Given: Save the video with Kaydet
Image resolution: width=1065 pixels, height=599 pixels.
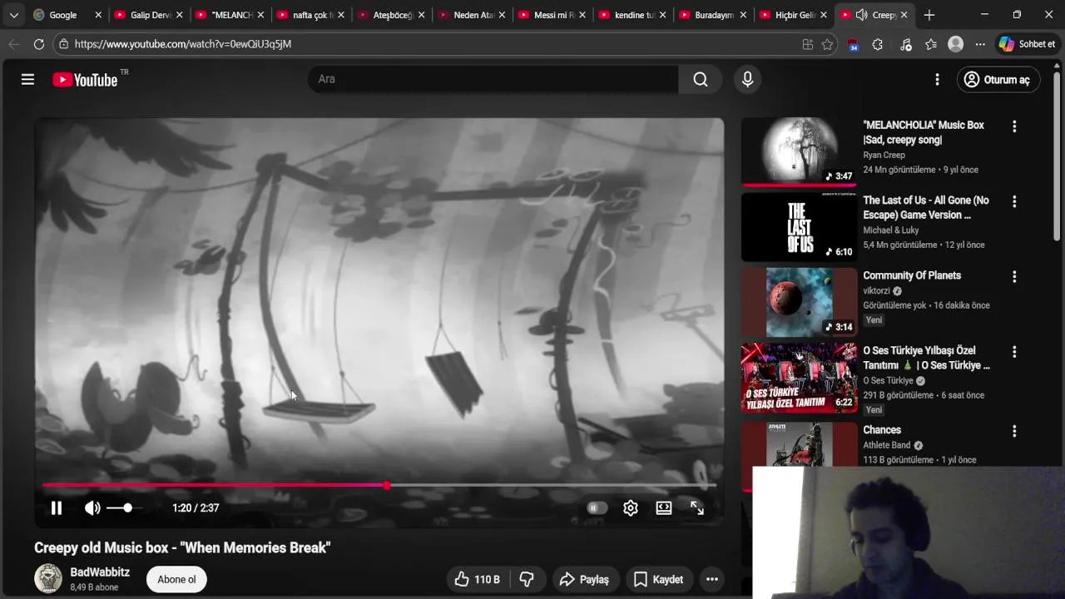Looking at the screenshot, I should (659, 579).
